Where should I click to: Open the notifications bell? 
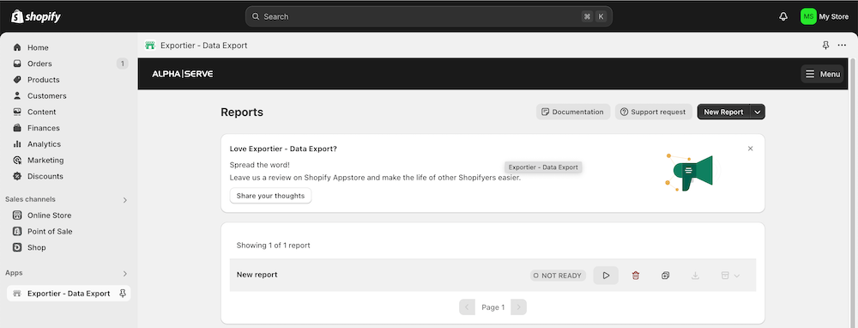(x=783, y=16)
